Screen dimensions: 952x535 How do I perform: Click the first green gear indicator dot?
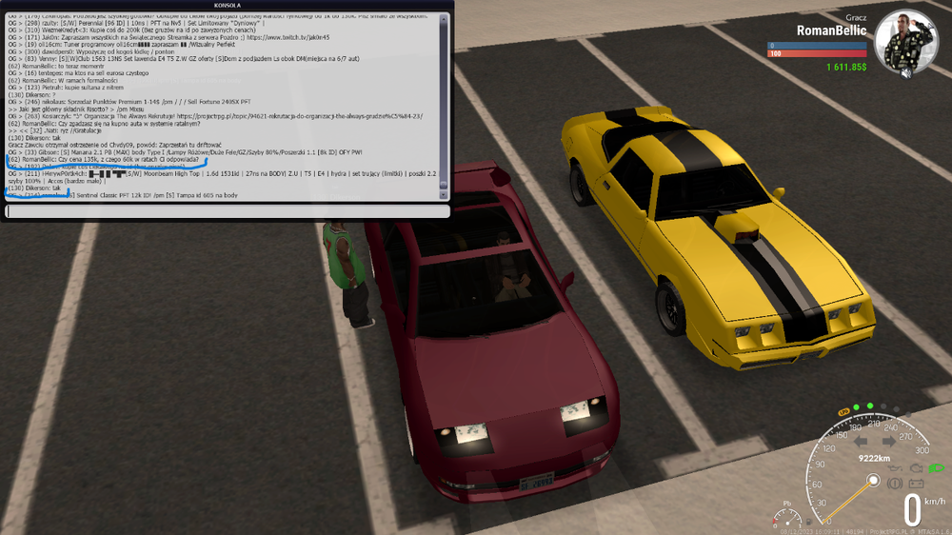pyautogui.click(x=856, y=406)
